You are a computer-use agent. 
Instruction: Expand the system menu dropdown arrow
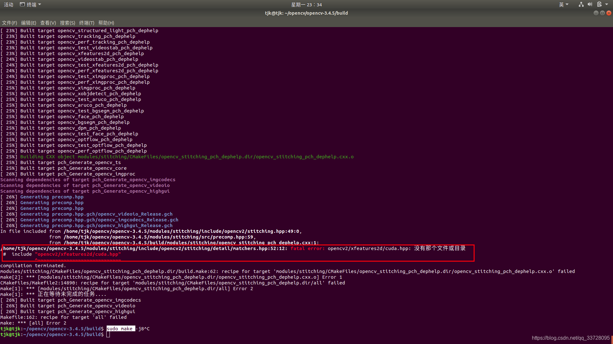point(607,4)
